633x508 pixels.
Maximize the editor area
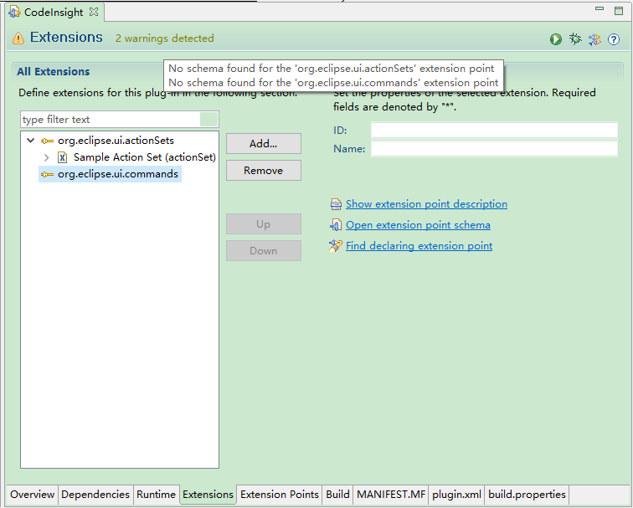pos(619,11)
